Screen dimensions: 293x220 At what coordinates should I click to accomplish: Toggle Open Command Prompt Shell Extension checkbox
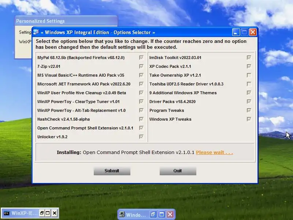(141, 128)
